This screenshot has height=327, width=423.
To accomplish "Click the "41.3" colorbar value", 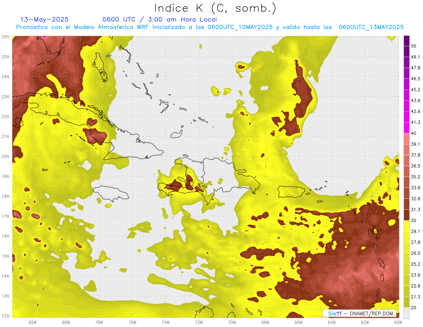I will (x=416, y=122).
